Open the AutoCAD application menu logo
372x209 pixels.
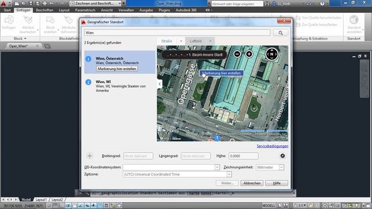[3, 3]
